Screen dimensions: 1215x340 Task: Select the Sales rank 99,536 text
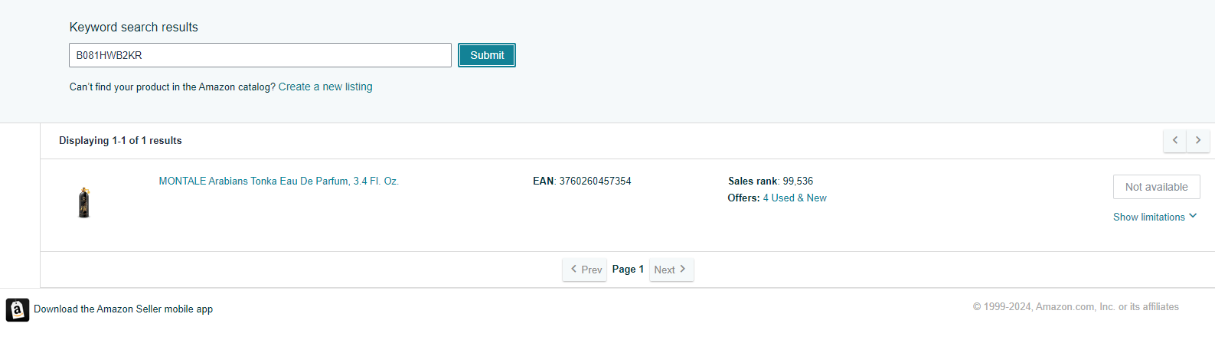point(770,181)
